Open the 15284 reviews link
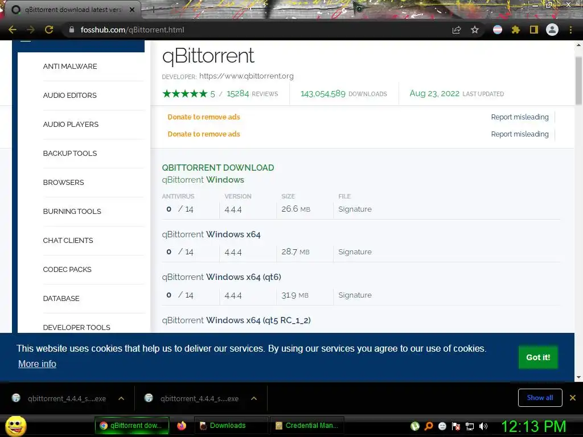 click(x=252, y=94)
